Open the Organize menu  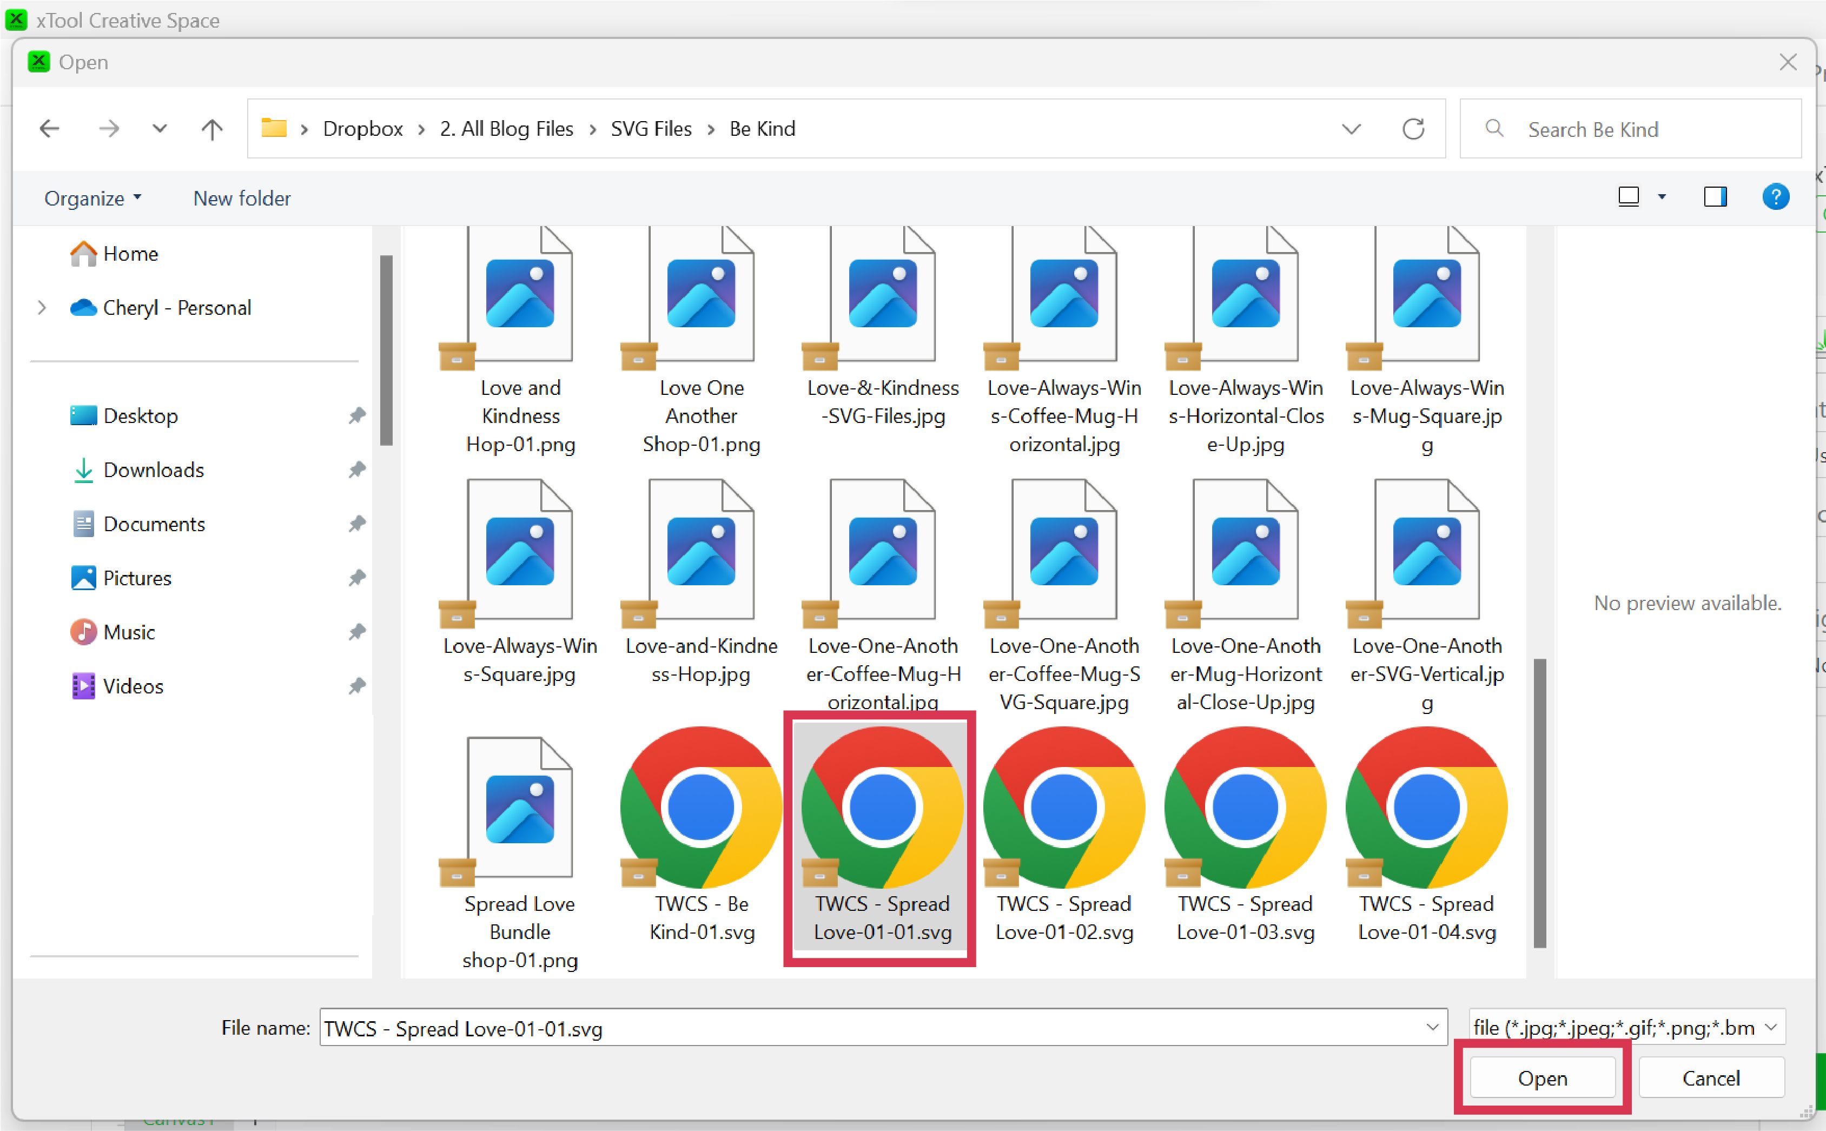point(92,198)
